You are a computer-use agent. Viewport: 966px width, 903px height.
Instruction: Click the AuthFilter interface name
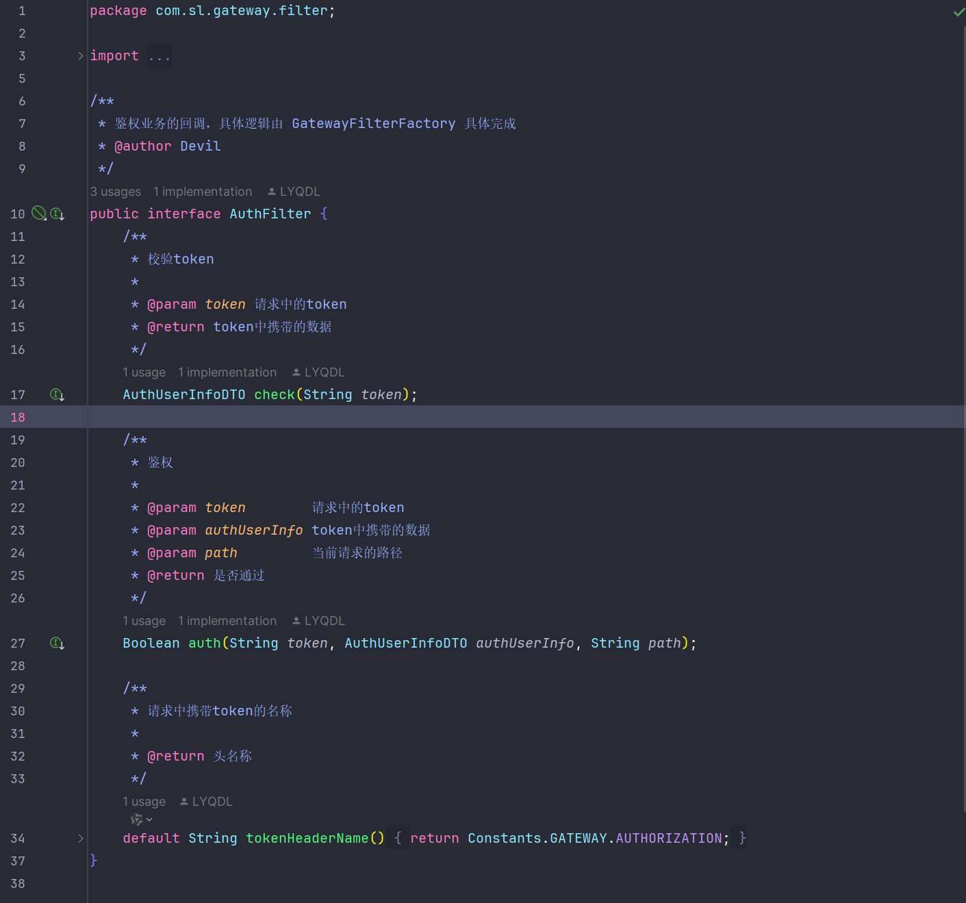point(270,214)
